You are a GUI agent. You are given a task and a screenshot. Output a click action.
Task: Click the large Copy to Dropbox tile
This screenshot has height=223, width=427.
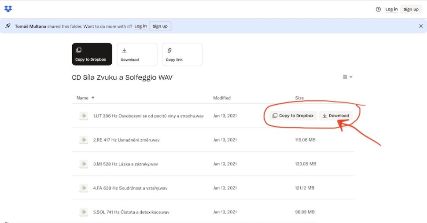click(x=92, y=55)
